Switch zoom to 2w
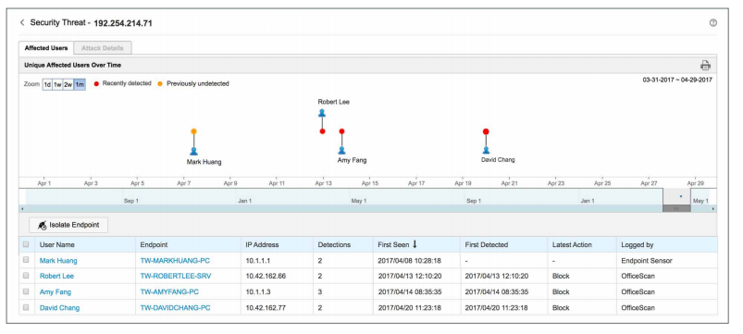Viewport: 743px width, 334px height. point(68,84)
